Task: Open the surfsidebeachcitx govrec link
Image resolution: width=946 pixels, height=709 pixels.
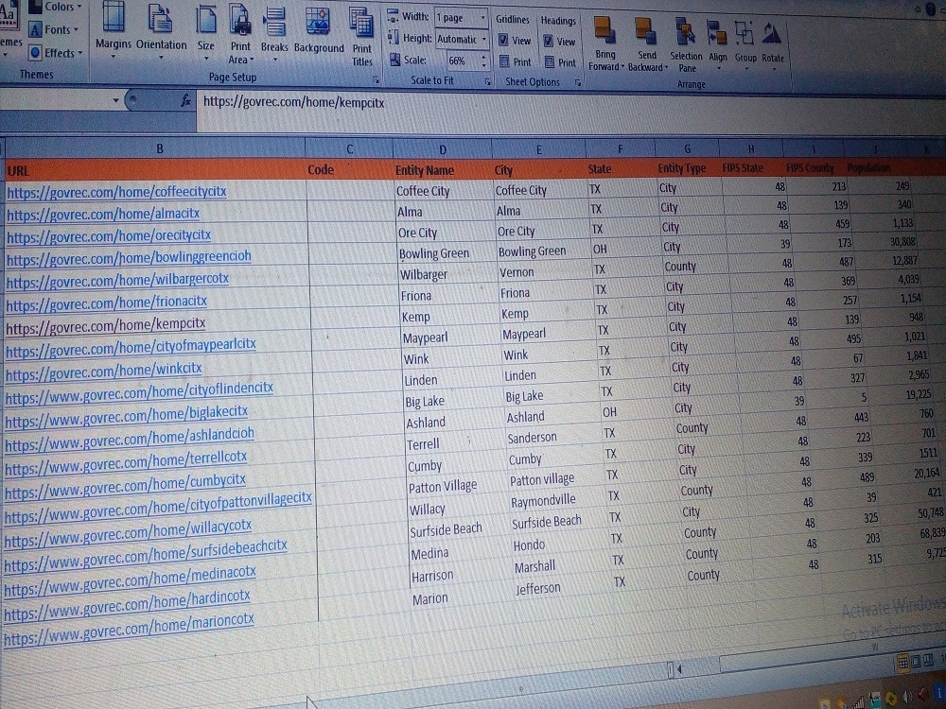Action: tap(146, 555)
